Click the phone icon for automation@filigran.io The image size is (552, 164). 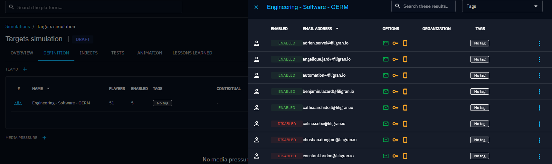click(x=405, y=75)
